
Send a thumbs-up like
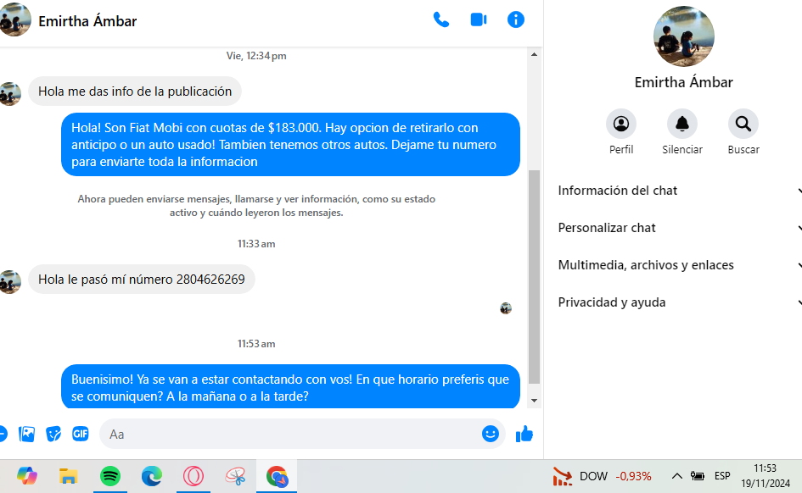[524, 434]
